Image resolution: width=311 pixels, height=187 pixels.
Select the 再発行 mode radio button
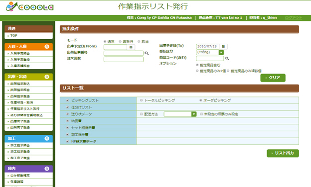120,42
